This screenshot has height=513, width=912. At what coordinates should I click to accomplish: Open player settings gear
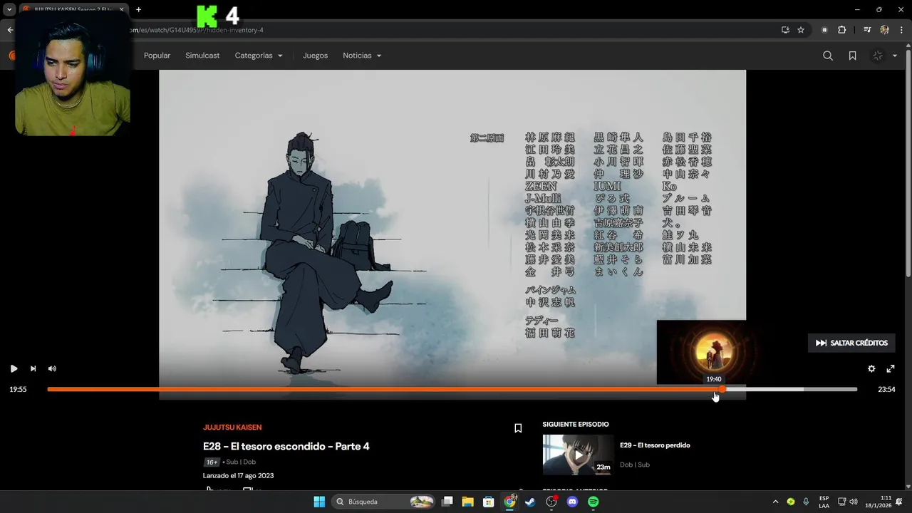click(871, 368)
